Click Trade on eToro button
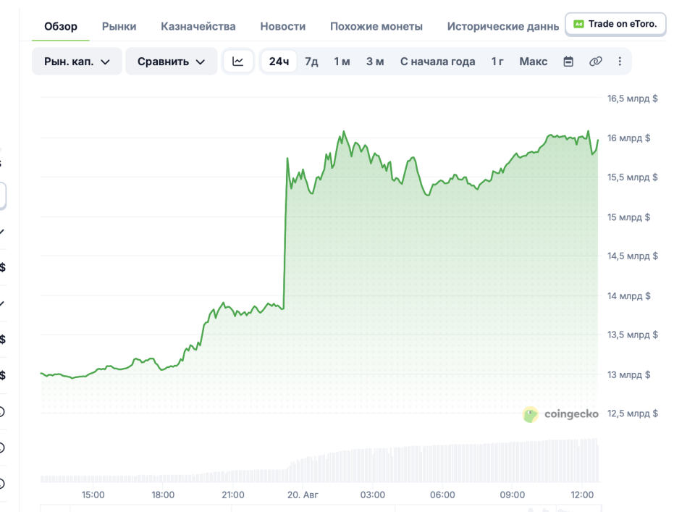This screenshot has width=695, height=512. click(615, 24)
